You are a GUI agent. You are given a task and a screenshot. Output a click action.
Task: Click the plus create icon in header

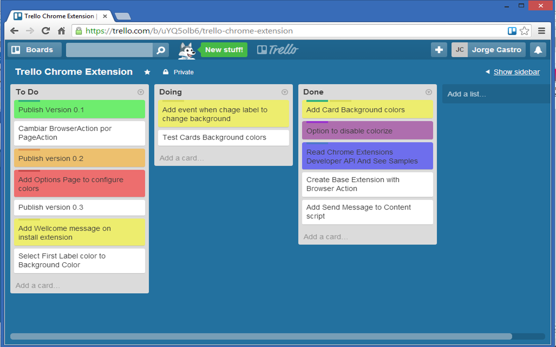(x=439, y=50)
